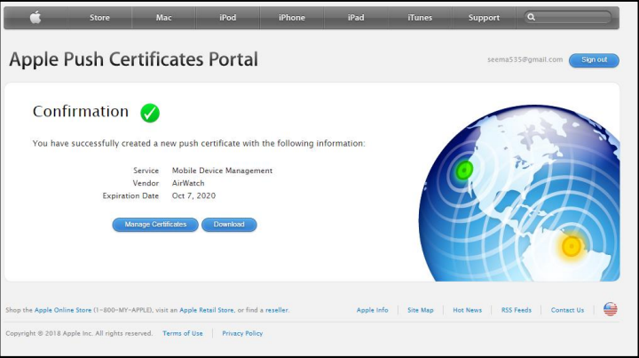Click the US flag region icon
639x358 pixels.
coord(610,309)
